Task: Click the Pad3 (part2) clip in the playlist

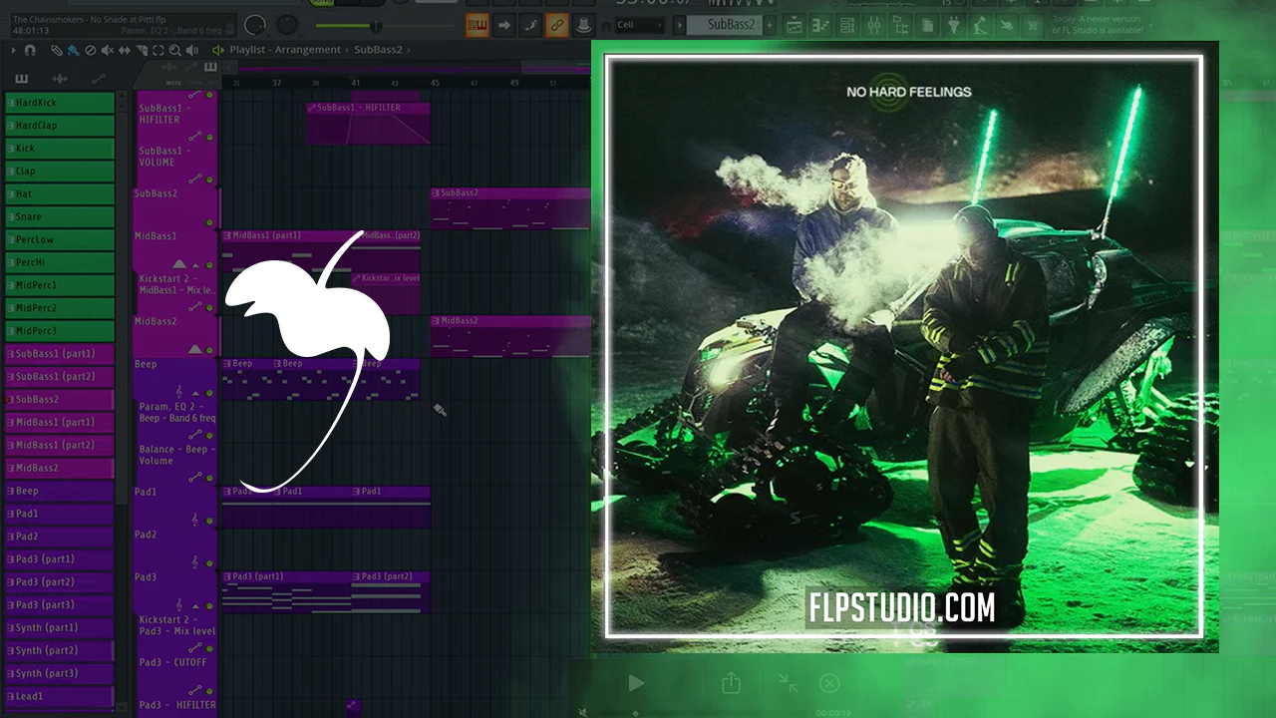Action: click(391, 592)
